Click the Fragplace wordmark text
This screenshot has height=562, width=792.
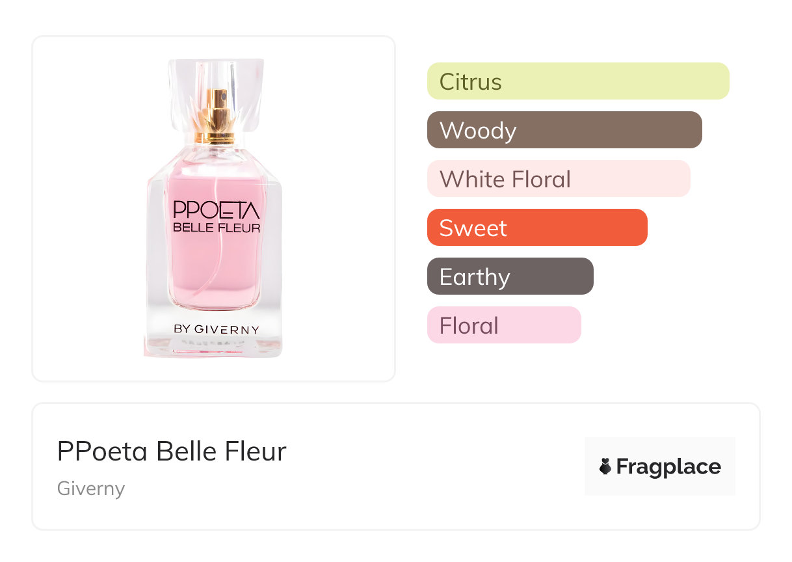pos(668,467)
